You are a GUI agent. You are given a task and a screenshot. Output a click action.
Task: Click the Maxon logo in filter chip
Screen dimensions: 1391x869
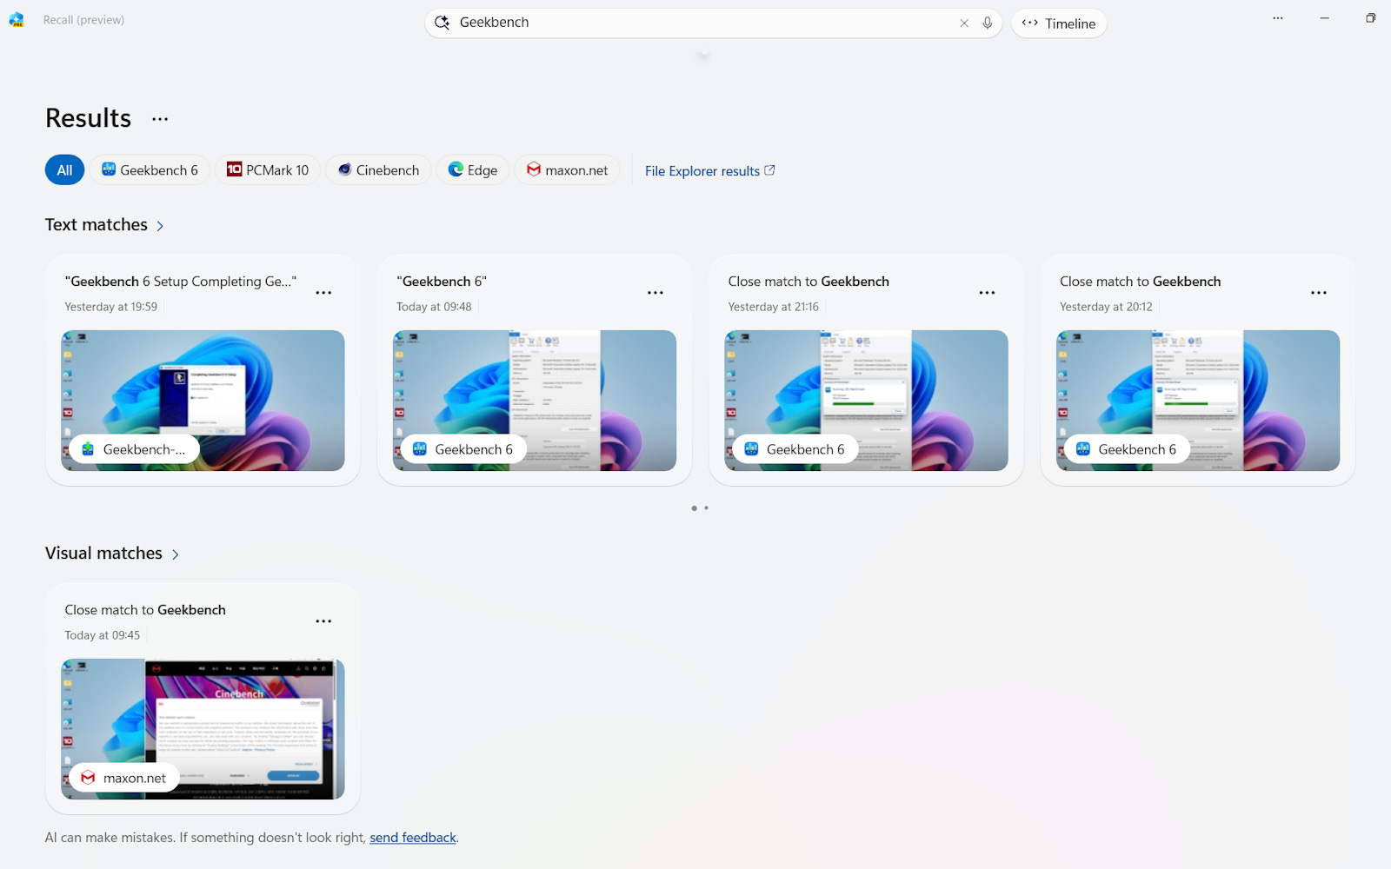(534, 169)
